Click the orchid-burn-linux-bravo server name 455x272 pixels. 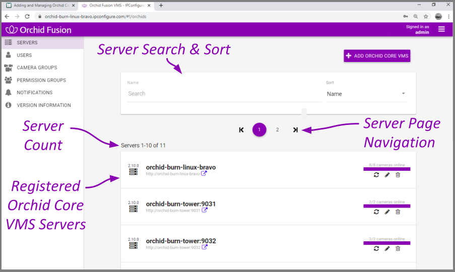(x=181, y=167)
